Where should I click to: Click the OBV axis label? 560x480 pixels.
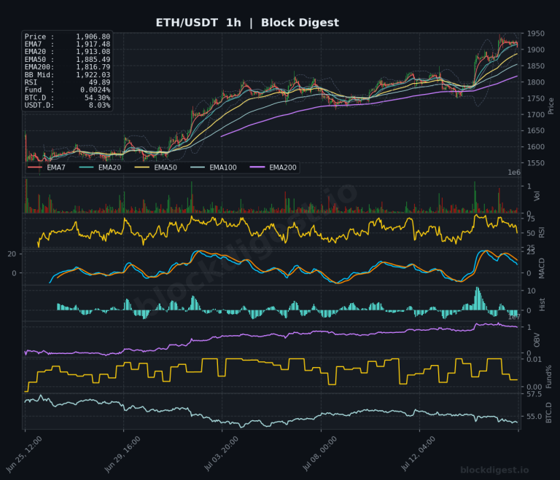pos(537,340)
